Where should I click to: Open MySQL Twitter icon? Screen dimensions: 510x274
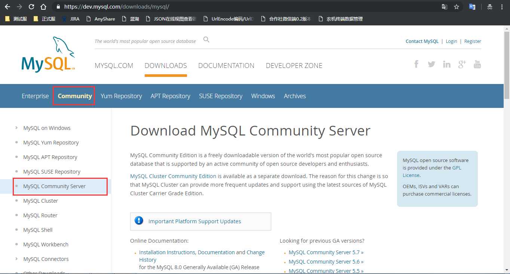431,64
